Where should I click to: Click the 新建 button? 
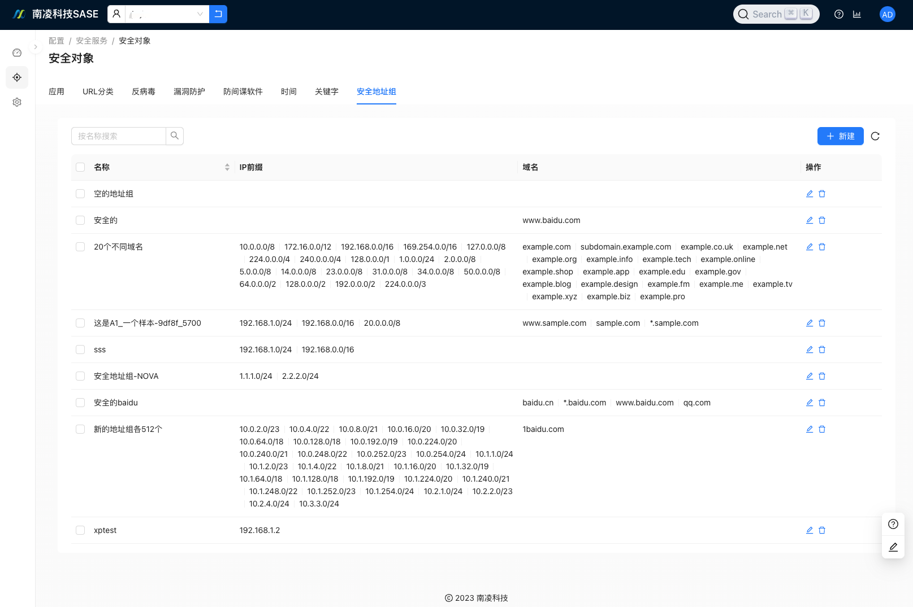point(840,136)
